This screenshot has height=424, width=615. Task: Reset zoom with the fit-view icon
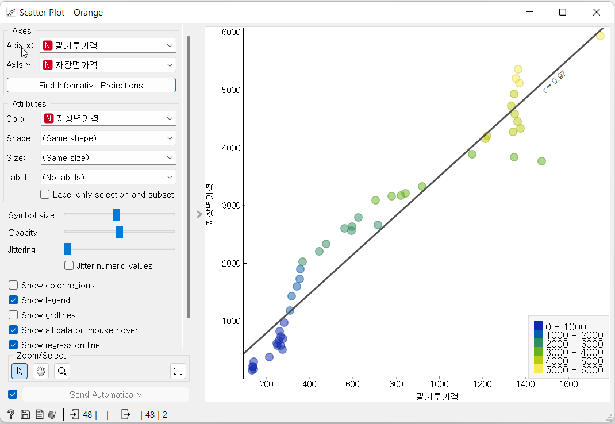[x=178, y=371]
